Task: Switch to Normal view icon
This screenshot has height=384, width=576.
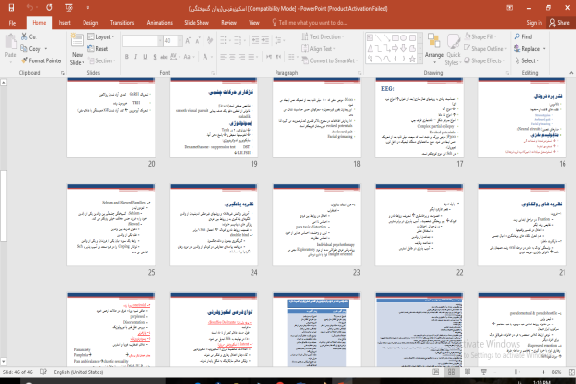Action: [436, 372]
